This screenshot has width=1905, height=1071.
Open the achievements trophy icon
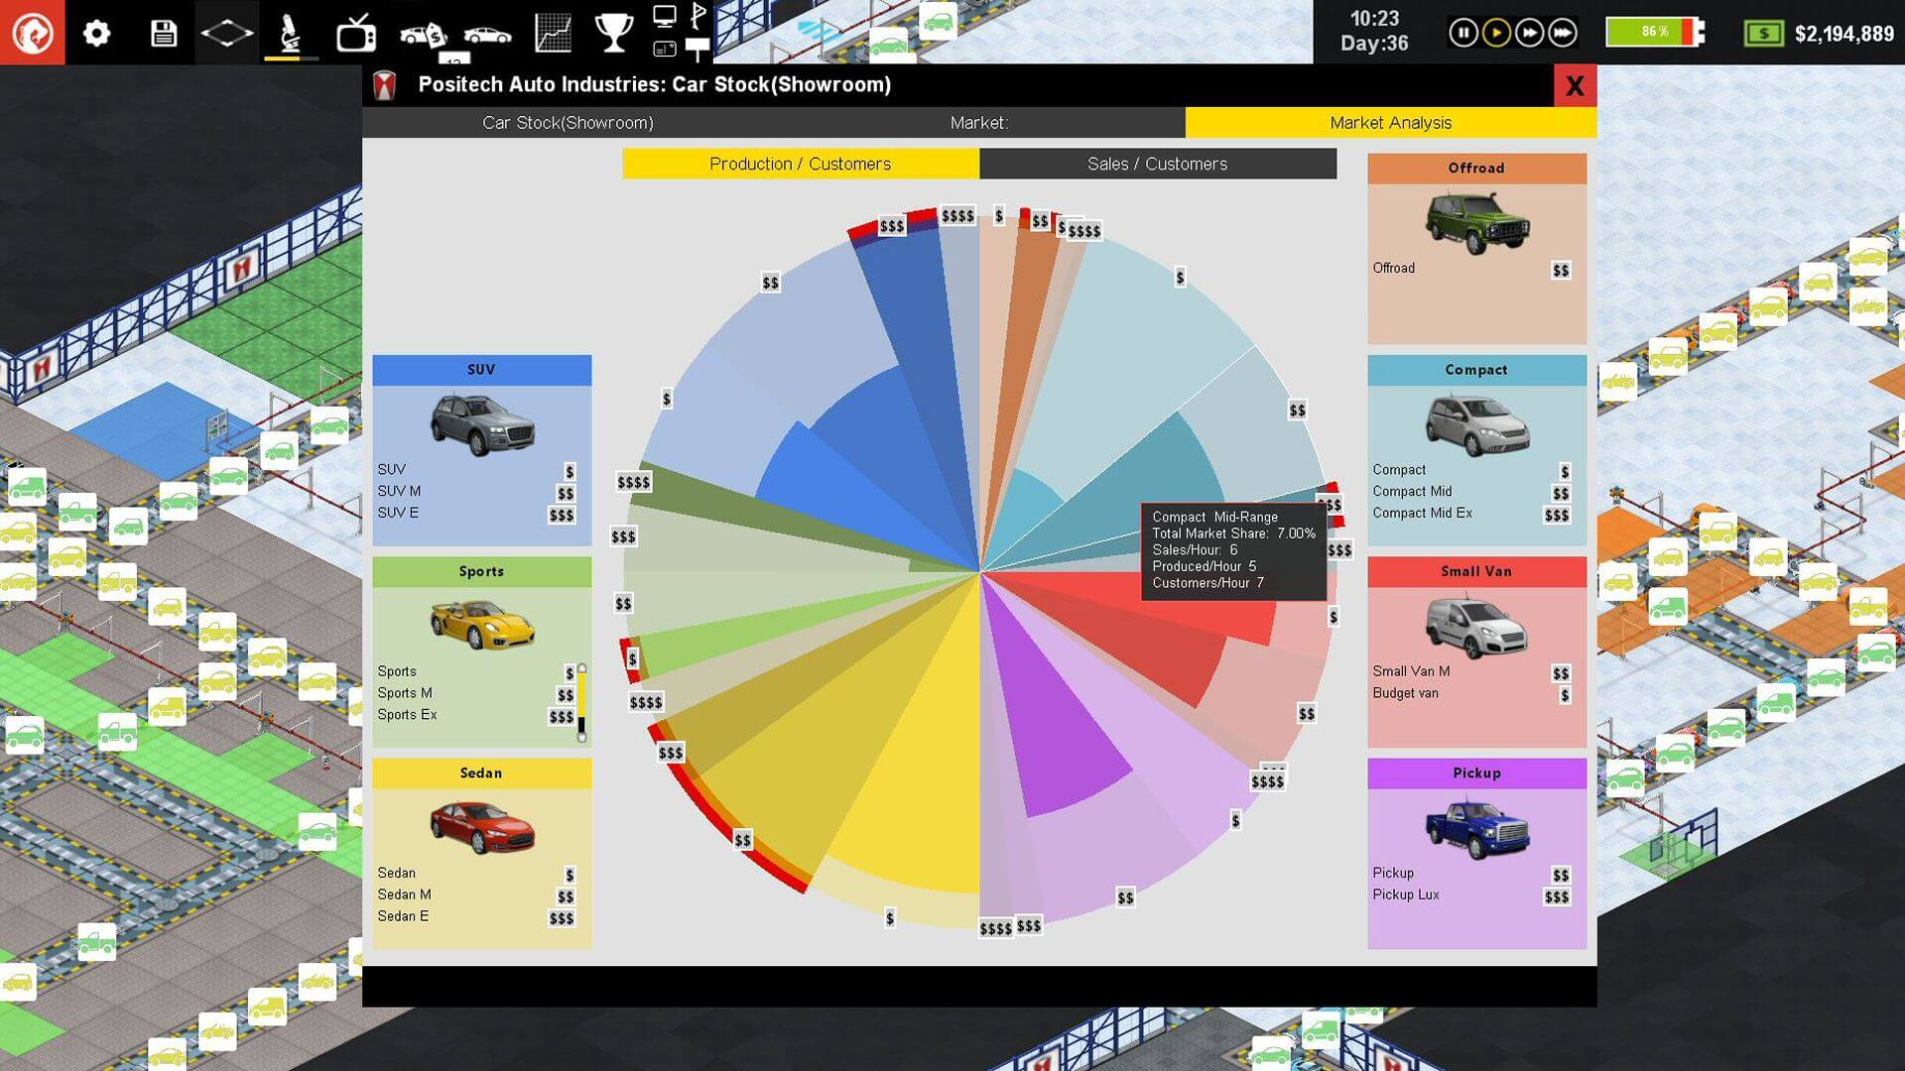[613, 33]
